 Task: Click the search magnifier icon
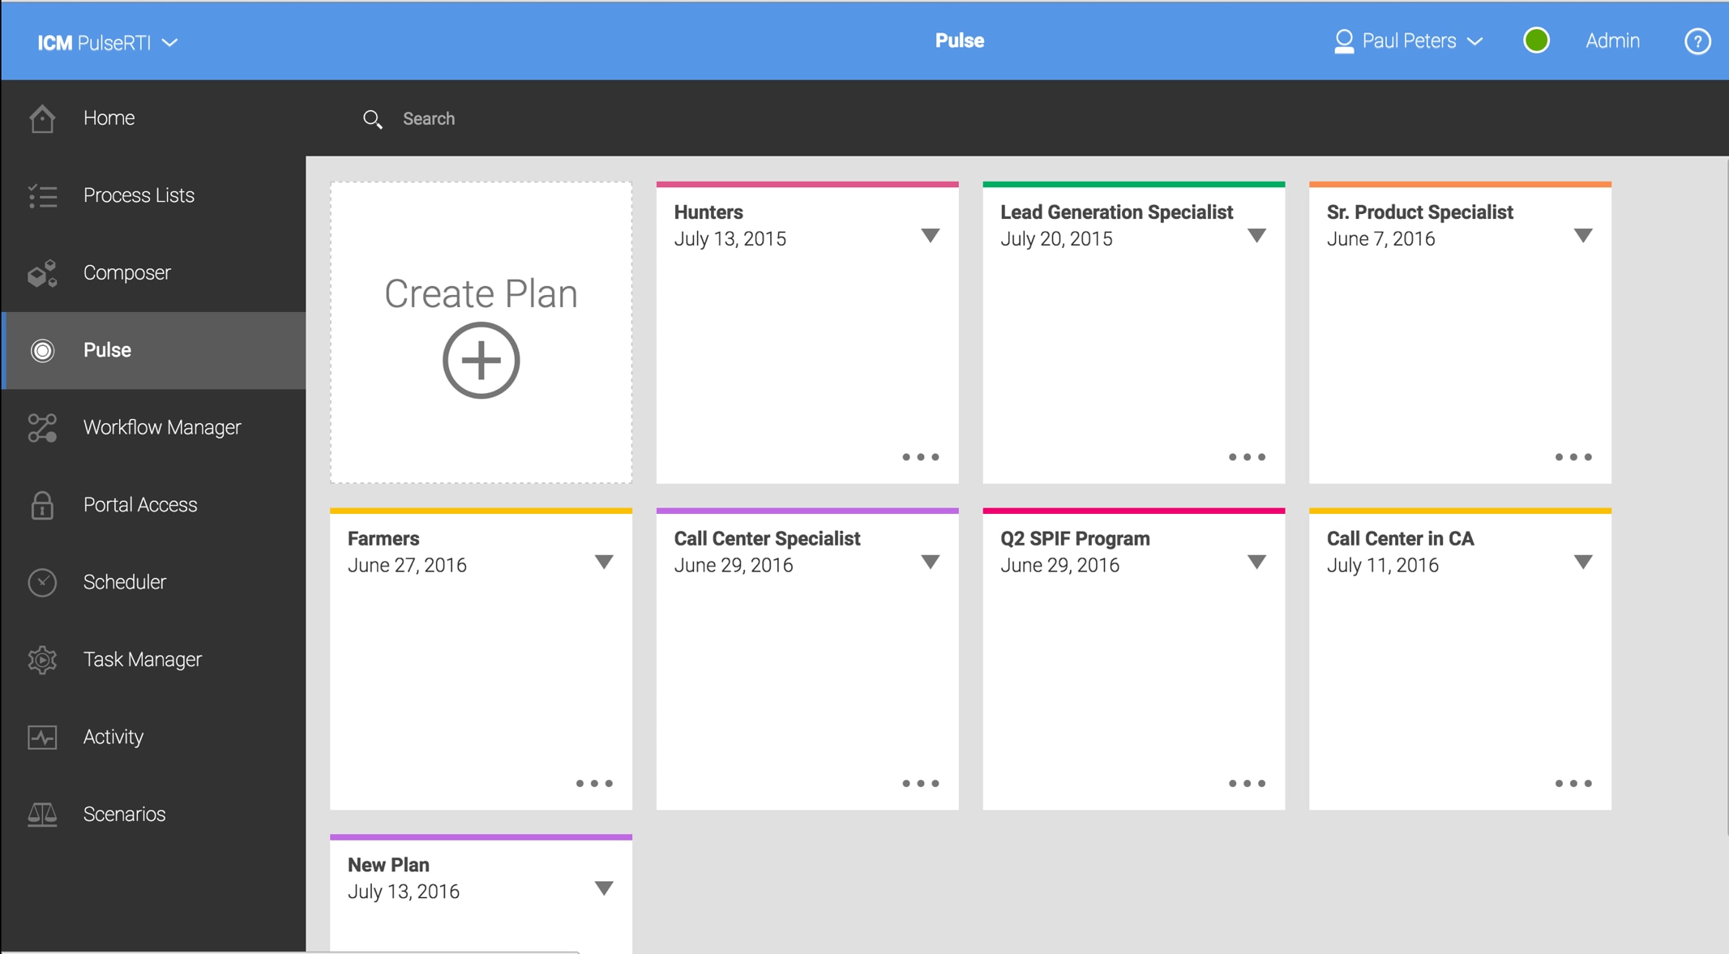(x=372, y=119)
